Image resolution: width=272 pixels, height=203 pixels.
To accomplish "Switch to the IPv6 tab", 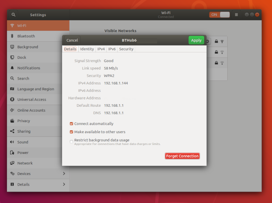I will 112,49.
